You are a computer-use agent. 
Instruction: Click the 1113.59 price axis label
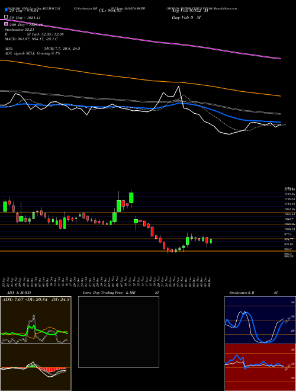(289, 204)
